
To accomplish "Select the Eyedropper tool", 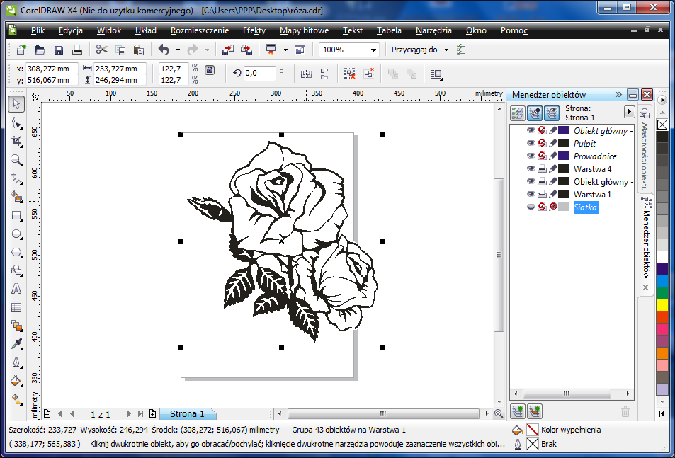I will [x=16, y=344].
